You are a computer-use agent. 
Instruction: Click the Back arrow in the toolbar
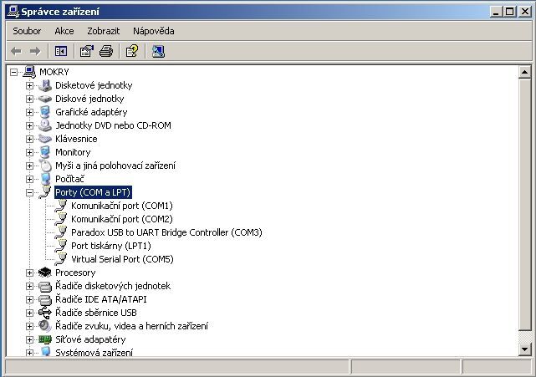tap(16, 51)
